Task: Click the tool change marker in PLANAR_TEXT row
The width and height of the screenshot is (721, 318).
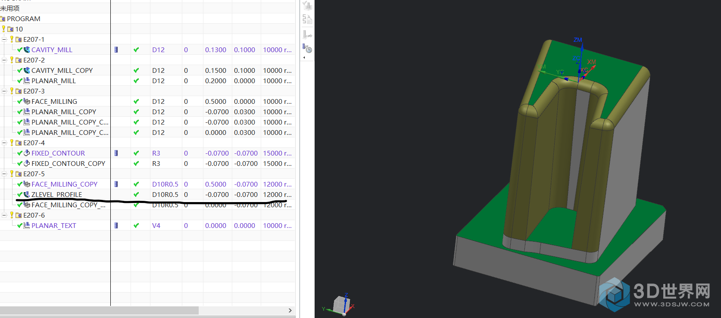Action: pos(116,225)
